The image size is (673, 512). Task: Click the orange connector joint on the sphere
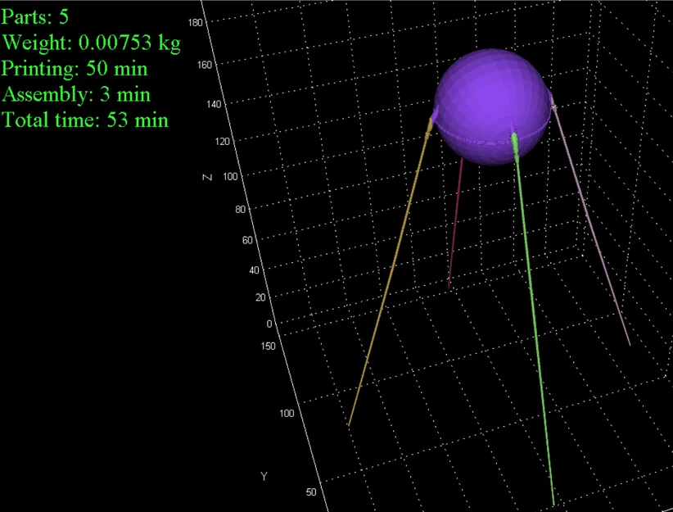(430, 128)
